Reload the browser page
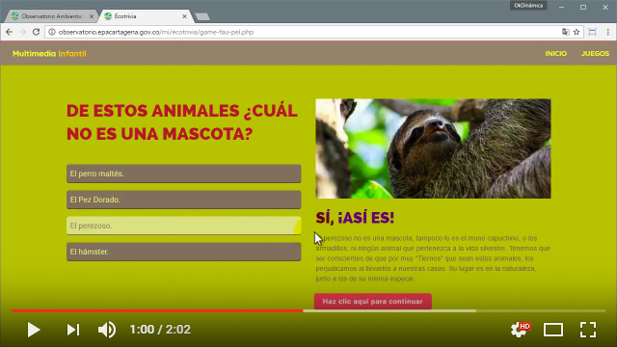Viewport: 617px width, 347px height. (36, 32)
